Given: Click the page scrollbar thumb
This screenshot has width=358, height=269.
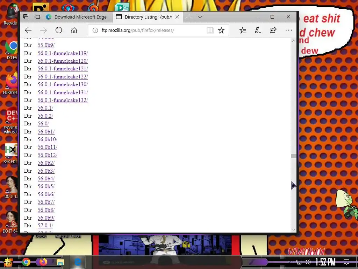Looking at the screenshot, I should pyautogui.click(x=294, y=156).
